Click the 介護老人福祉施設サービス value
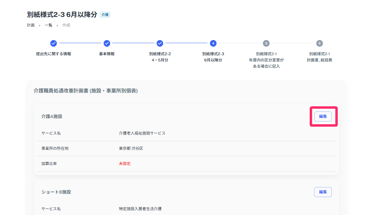The width and height of the screenshot is (371, 215). coord(142,133)
